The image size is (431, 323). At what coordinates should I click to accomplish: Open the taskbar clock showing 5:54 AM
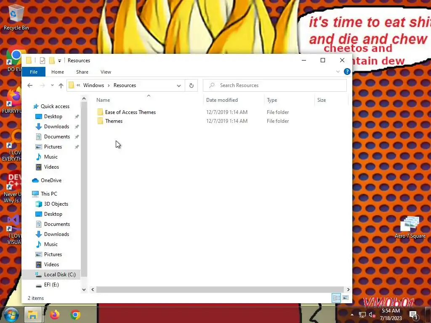click(x=391, y=315)
